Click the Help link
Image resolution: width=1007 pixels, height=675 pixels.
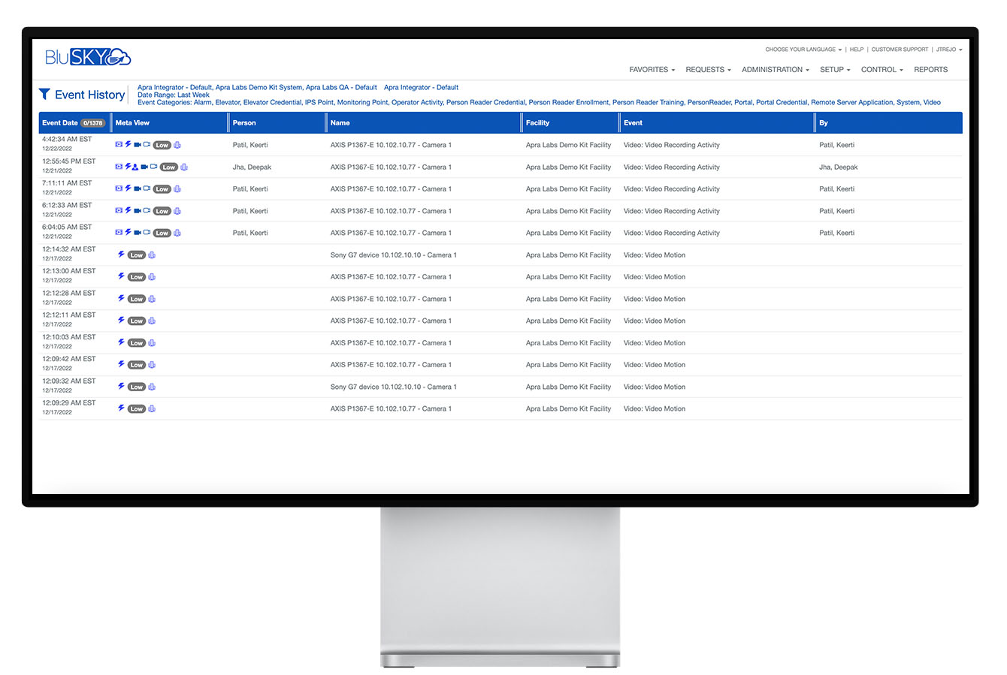click(857, 50)
